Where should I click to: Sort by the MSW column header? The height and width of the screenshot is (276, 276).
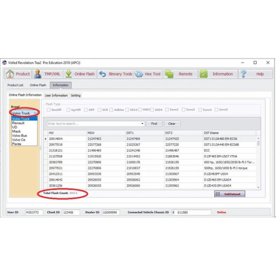[106, 133]
